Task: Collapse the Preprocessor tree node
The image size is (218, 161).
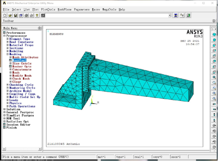Action: [4, 36]
